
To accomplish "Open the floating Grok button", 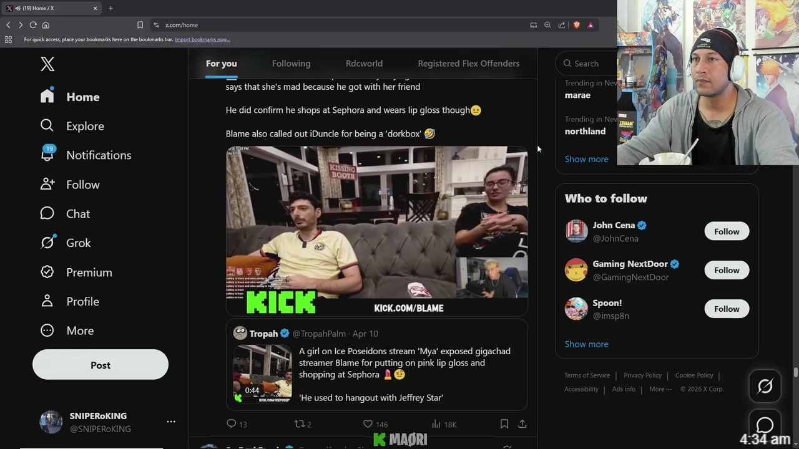I will (x=765, y=386).
